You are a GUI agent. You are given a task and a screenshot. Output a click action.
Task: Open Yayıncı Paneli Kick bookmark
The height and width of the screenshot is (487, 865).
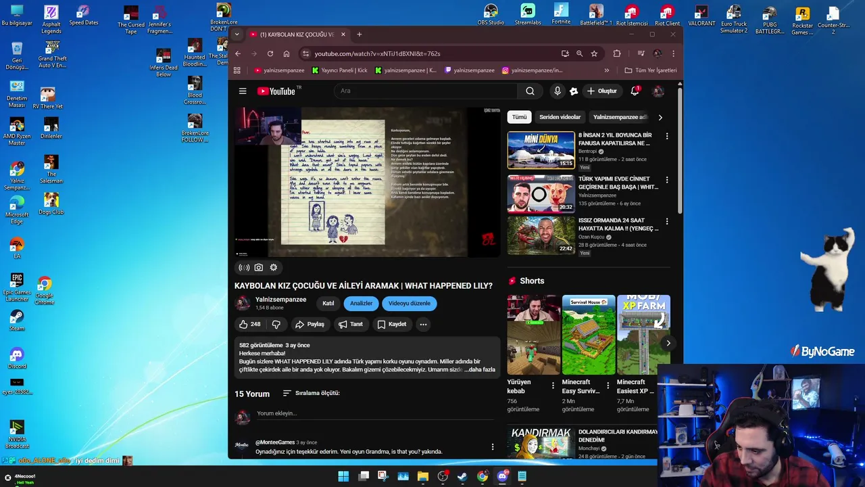click(340, 70)
